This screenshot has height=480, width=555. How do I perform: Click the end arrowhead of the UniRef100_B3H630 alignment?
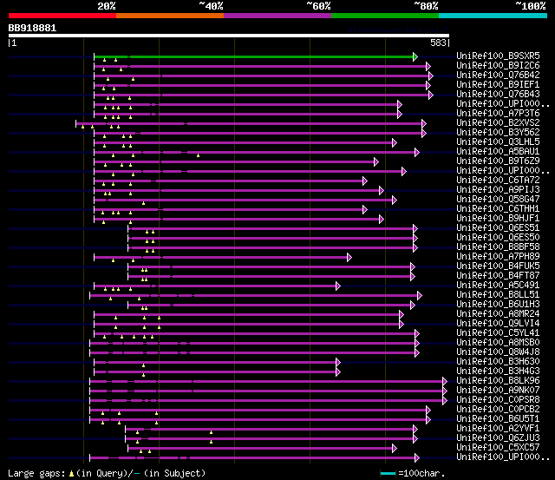(x=338, y=363)
